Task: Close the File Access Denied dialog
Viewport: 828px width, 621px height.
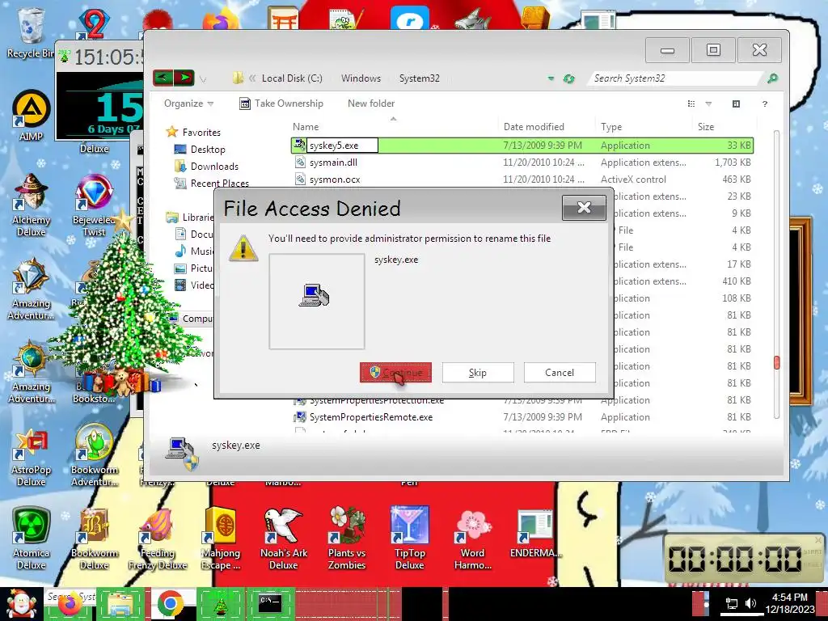Action: pos(584,208)
